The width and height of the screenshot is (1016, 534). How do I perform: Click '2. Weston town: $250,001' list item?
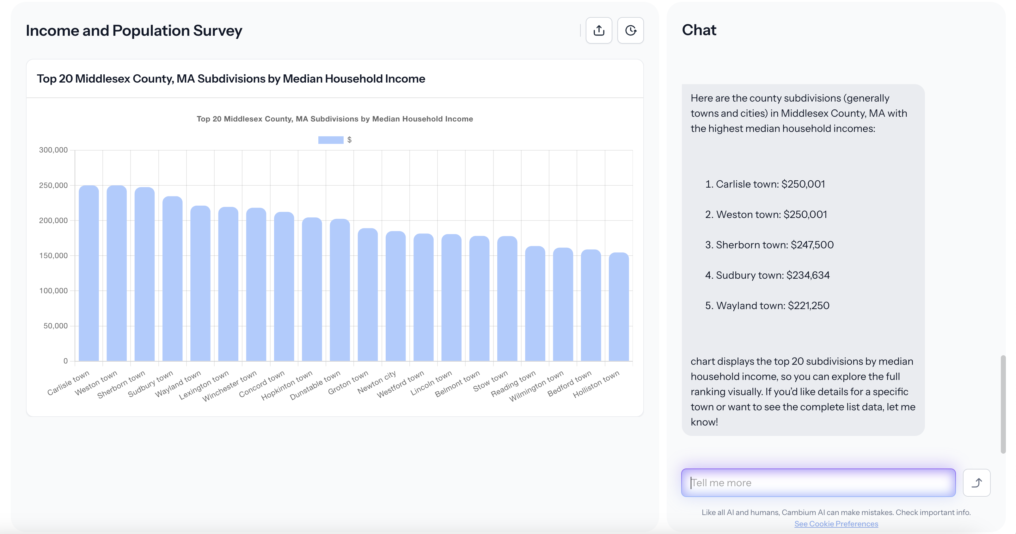coord(766,214)
